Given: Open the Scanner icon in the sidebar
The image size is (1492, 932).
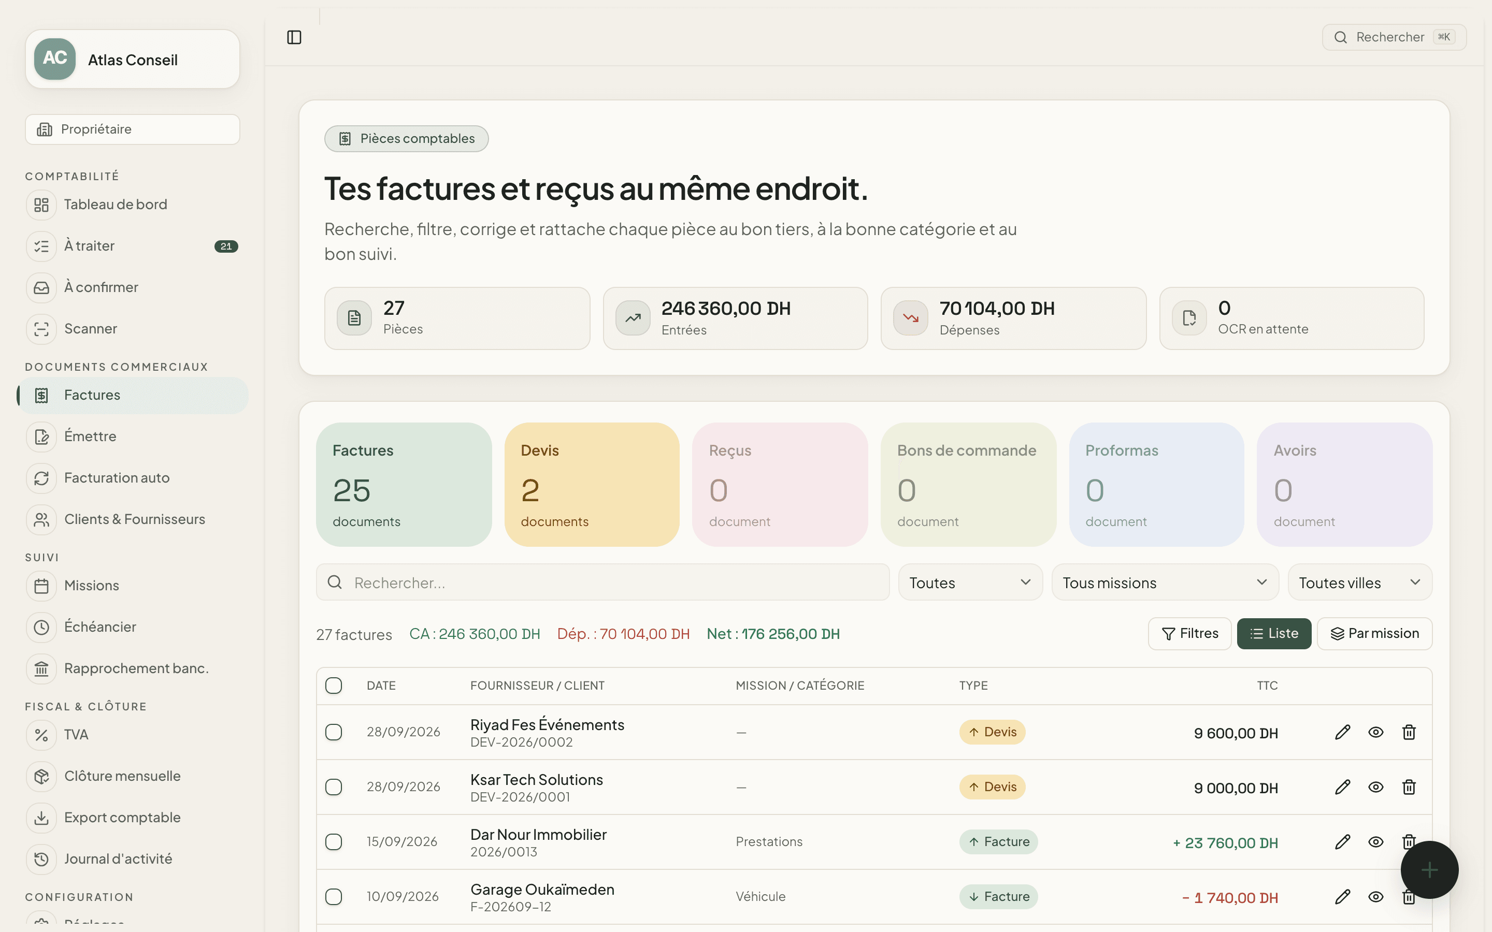Looking at the screenshot, I should pyautogui.click(x=41, y=329).
